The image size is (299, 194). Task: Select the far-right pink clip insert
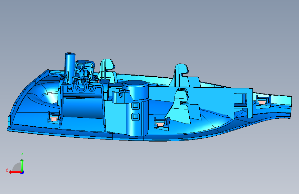click(x=262, y=102)
